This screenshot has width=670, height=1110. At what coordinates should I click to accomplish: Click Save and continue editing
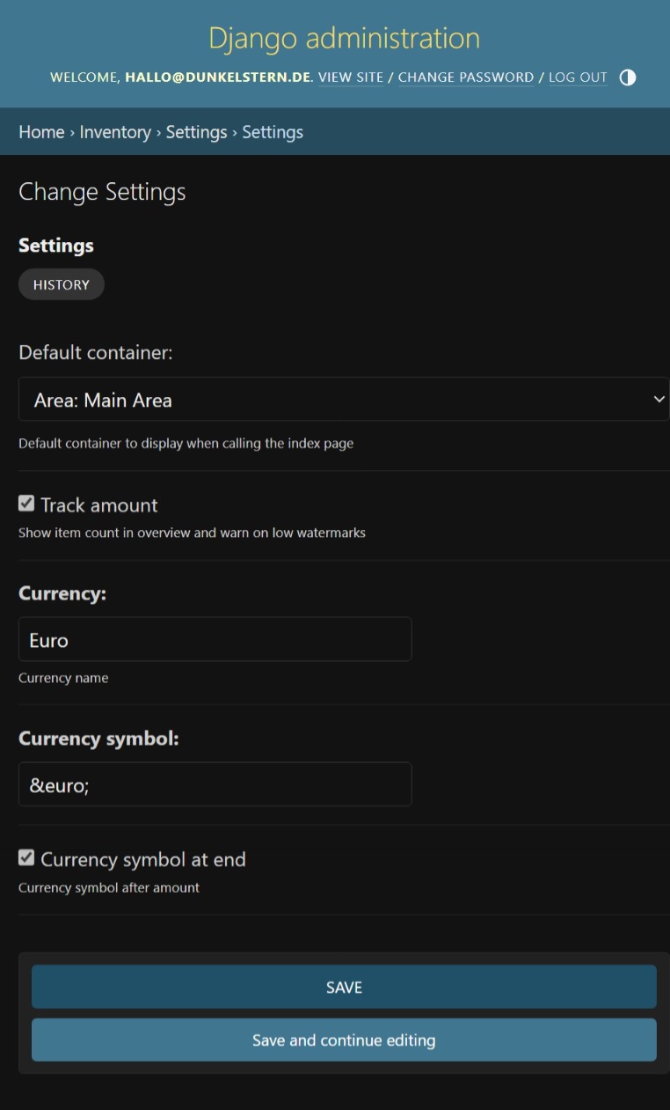tap(344, 1040)
